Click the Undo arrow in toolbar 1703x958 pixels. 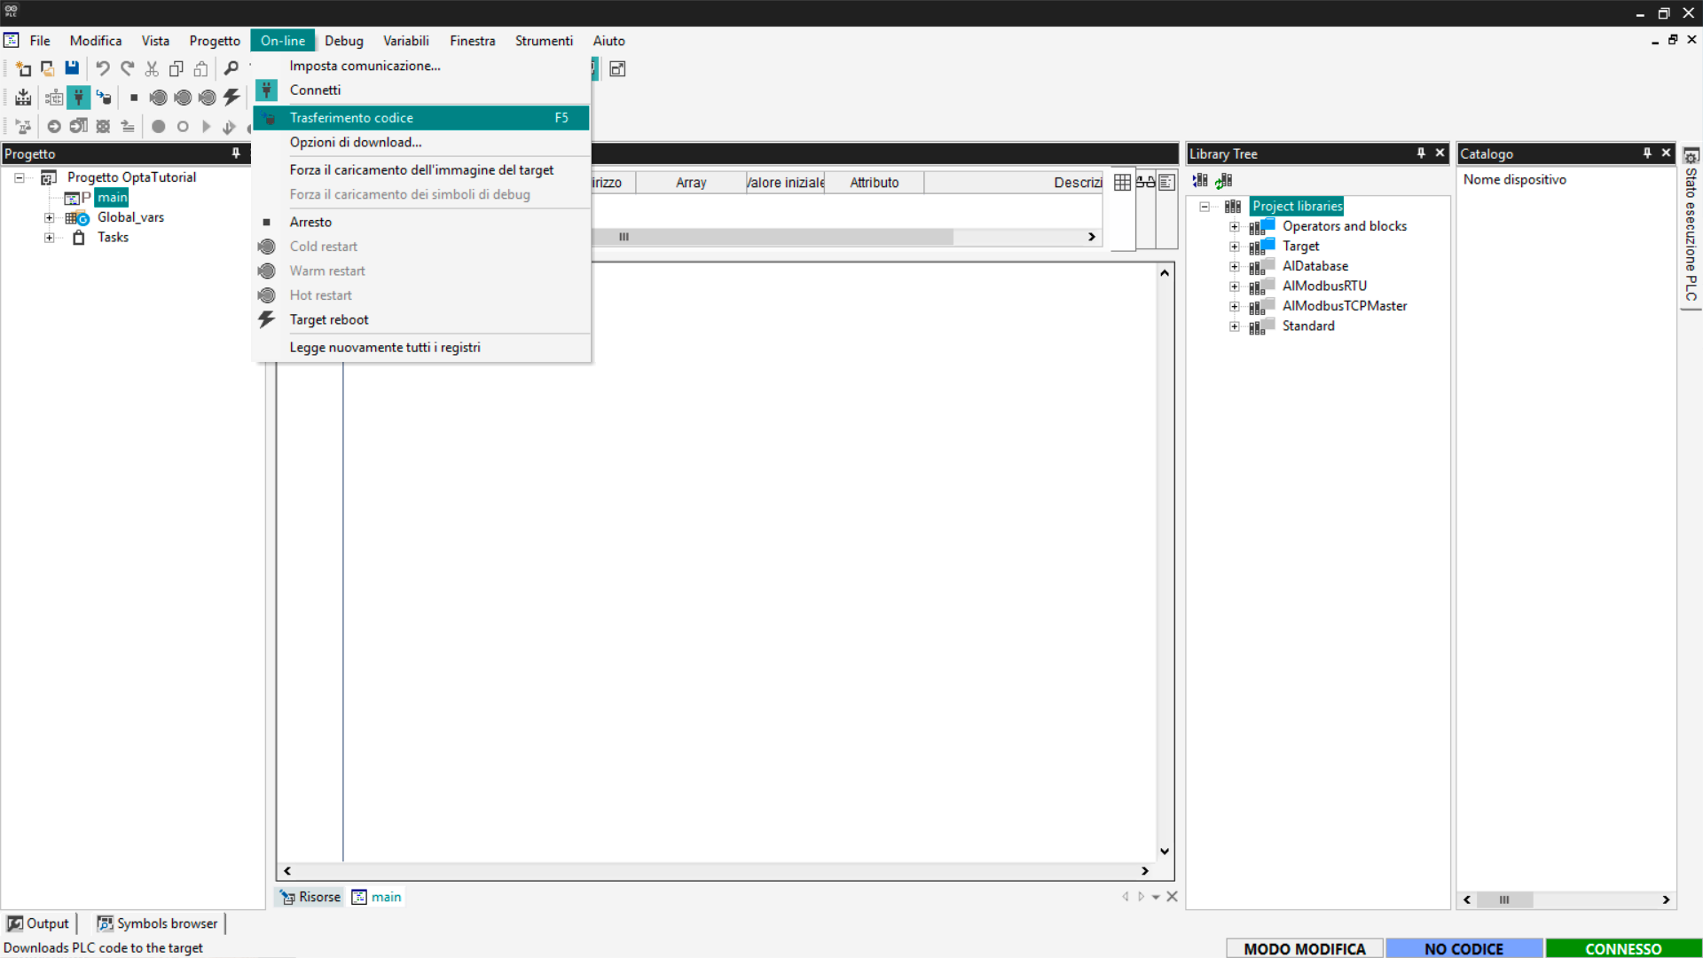click(x=103, y=68)
